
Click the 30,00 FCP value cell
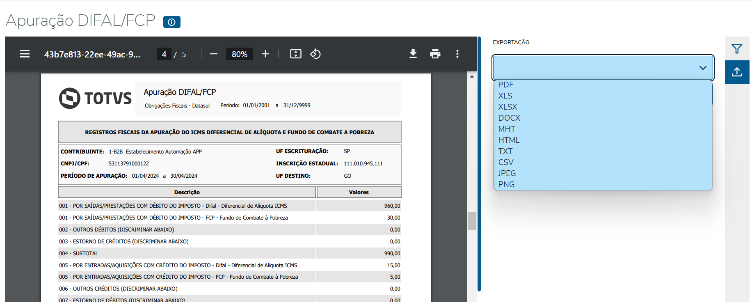click(x=359, y=218)
